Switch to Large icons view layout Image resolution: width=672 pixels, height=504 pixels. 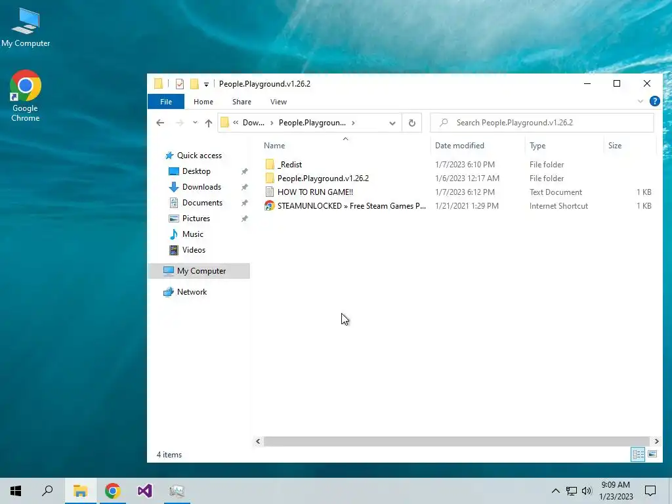tap(652, 454)
